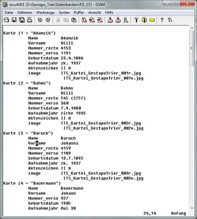Cut selection with the scissors icon
Image resolution: width=197 pixels, height=219 pixels.
58,20
